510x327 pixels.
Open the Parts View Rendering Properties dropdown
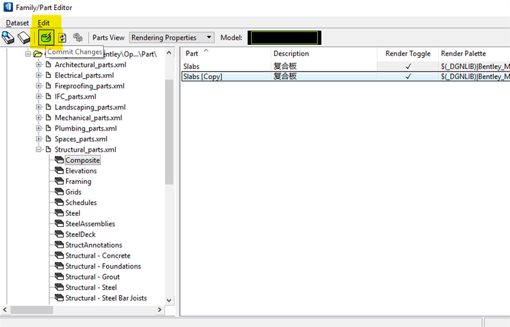[172, 38]
